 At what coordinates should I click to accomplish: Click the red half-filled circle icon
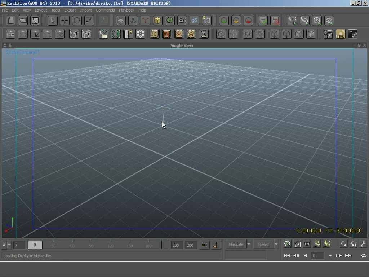click(248, 21)
